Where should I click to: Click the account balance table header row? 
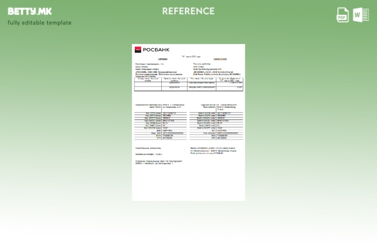[x=188, y=79]
